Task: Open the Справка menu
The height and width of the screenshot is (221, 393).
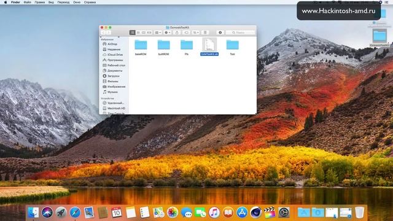Action: [90, 2]
